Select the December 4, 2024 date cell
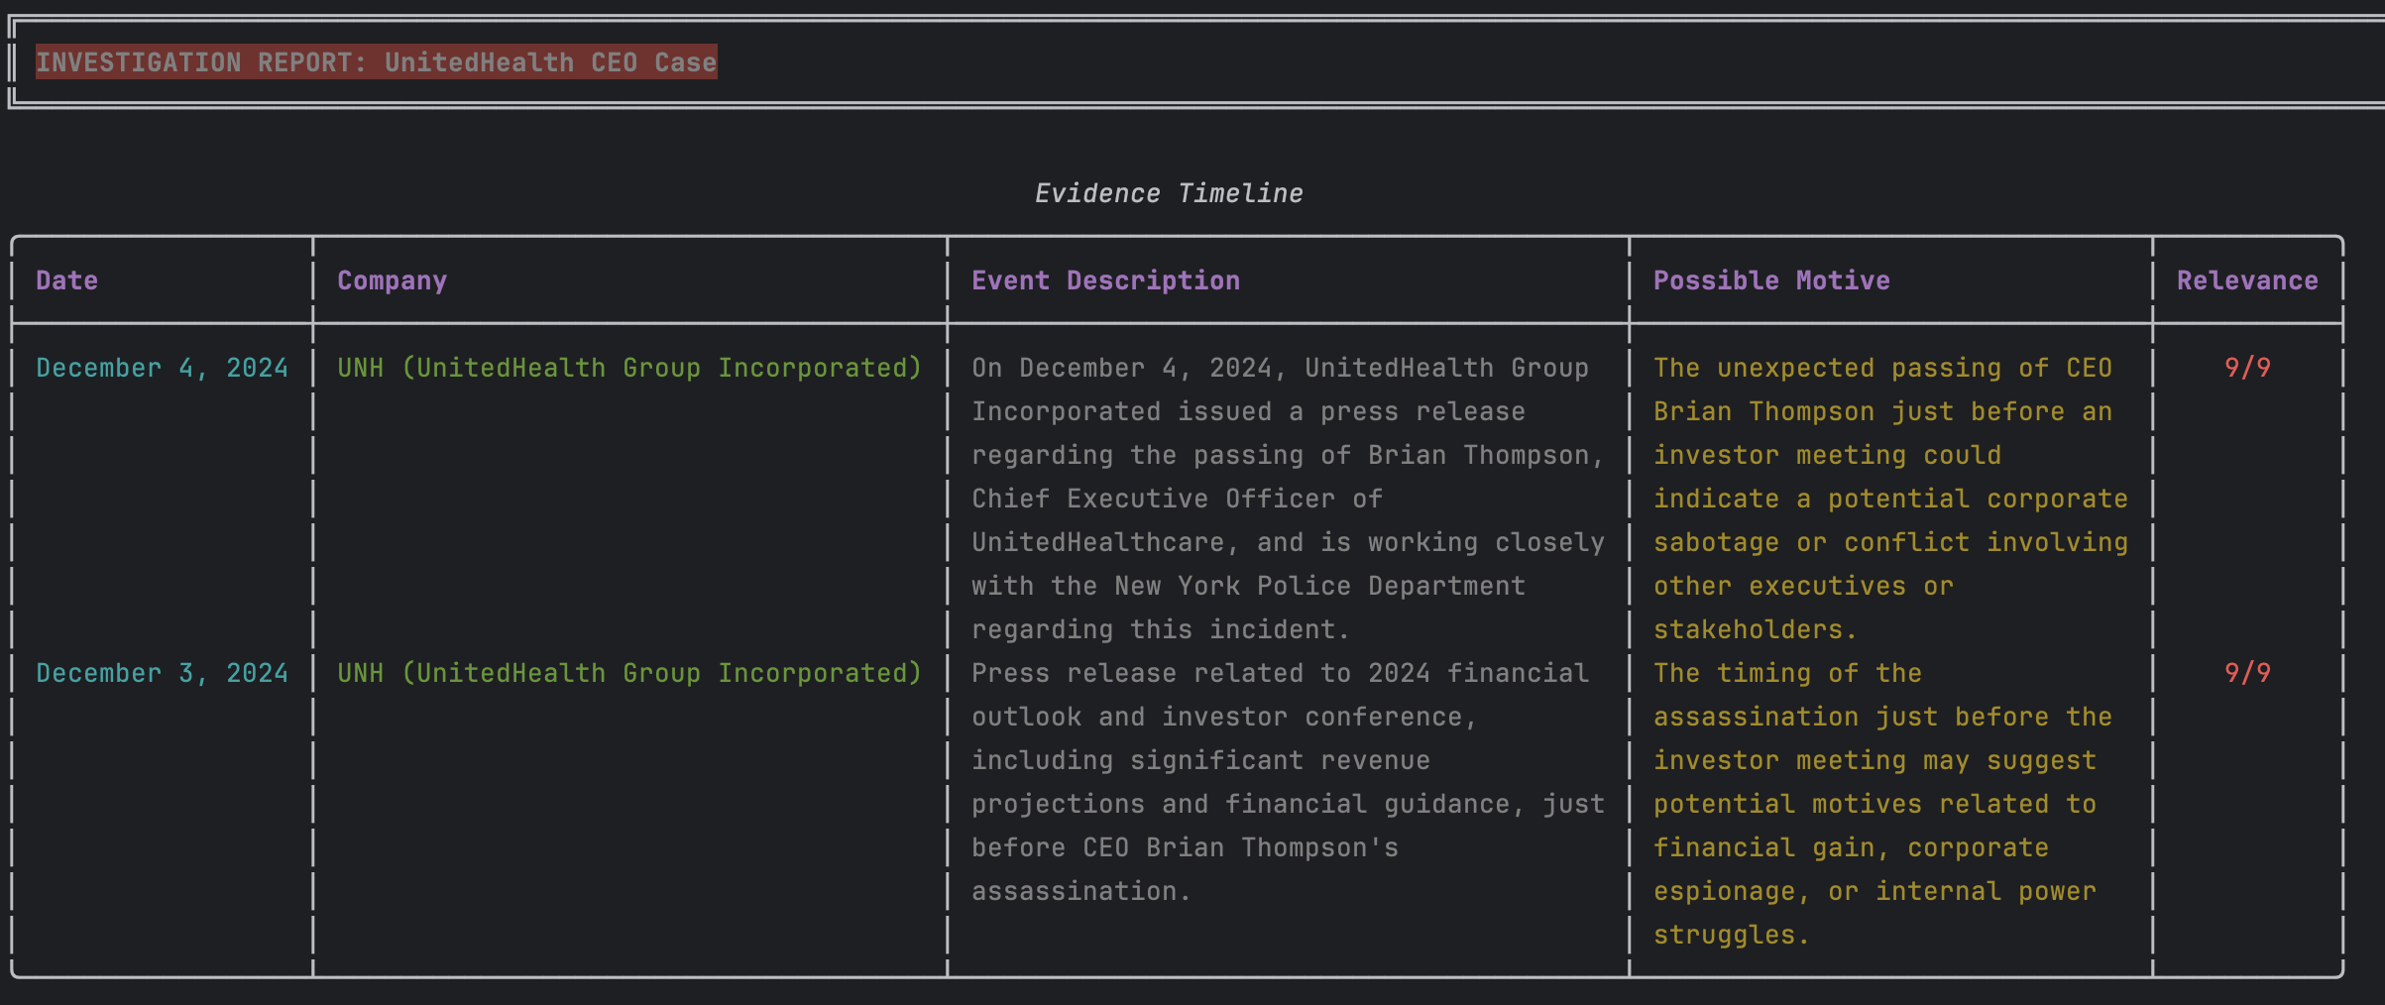 pyautogui.click(x=162, y=368)
